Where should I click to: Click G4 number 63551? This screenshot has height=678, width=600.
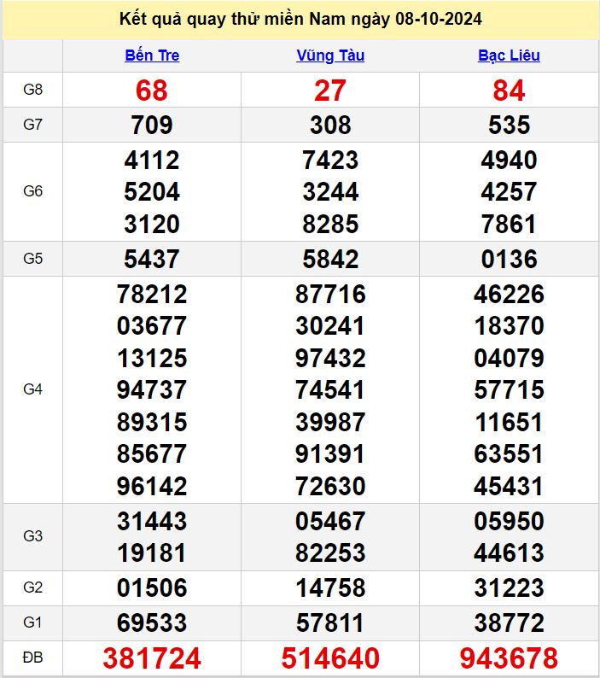(509, 454)
